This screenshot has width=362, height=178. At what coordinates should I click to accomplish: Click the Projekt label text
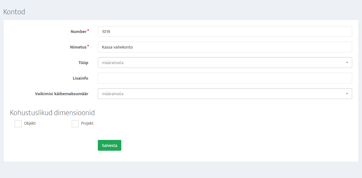(87, 123)
